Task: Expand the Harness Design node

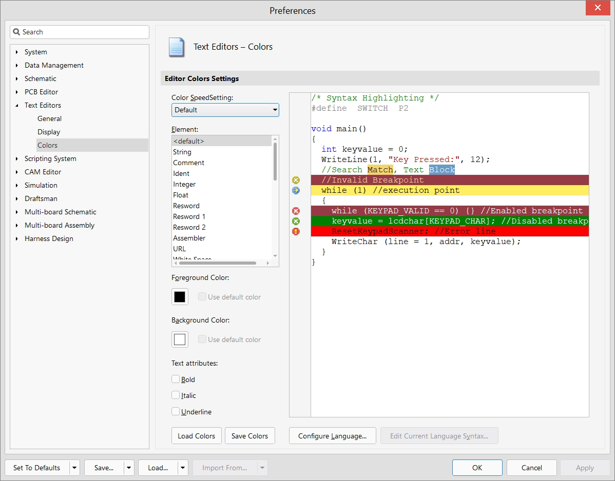Action: (16, 238)
